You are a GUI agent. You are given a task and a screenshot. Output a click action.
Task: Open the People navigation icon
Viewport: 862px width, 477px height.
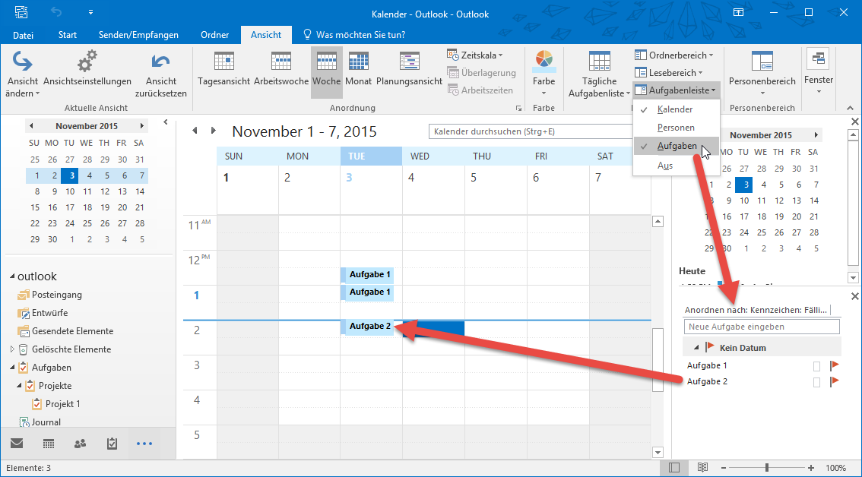tap(81, 444)
